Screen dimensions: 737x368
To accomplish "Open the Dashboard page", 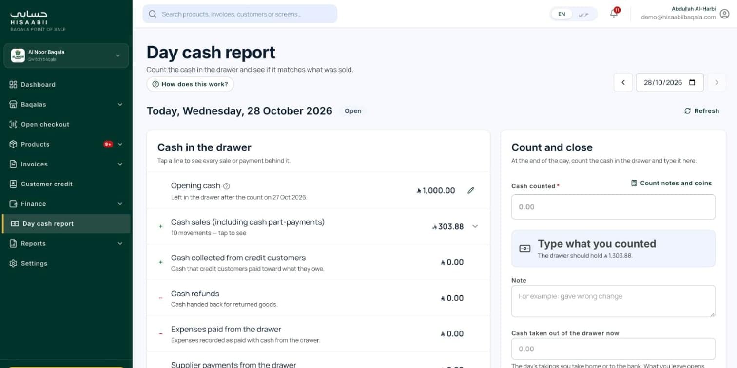I will (x=66, y=84).
